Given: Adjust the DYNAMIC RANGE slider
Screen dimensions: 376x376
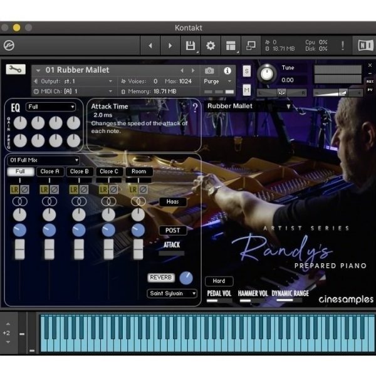Looking at the screenshot, I should click(x=289, y=300).
